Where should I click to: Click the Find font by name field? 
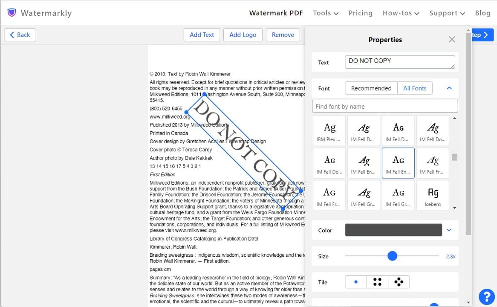(385, 107)
